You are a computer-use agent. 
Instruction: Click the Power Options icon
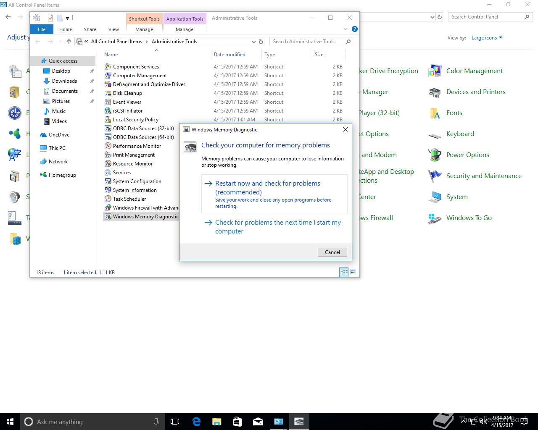(435, 155)
